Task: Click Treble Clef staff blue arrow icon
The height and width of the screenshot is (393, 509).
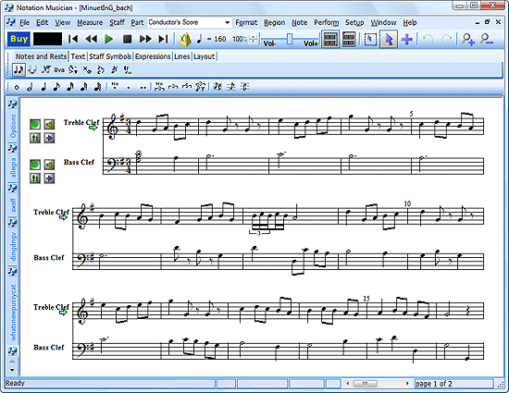Action: click(49, 138)
